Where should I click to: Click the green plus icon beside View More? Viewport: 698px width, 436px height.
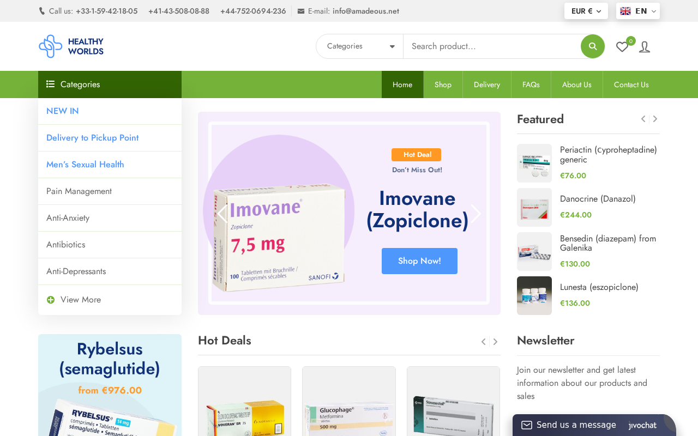click(51, 300)
